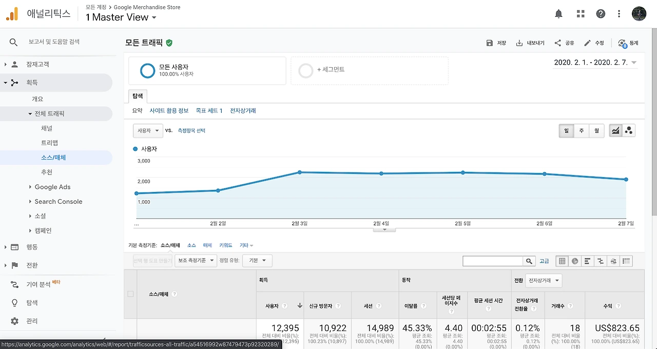The width and height of the screenshot is (657, 349).
Task: Set primary dimension to 키워드
Action: click(225, 246)
